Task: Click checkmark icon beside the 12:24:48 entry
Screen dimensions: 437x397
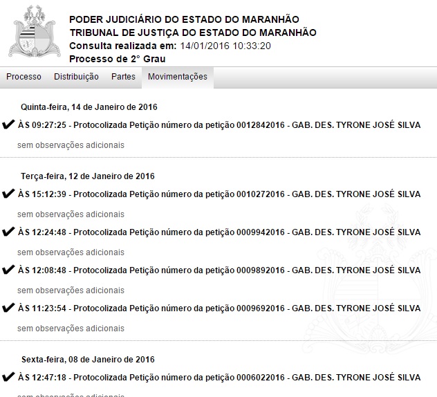Action: (9, 232)
